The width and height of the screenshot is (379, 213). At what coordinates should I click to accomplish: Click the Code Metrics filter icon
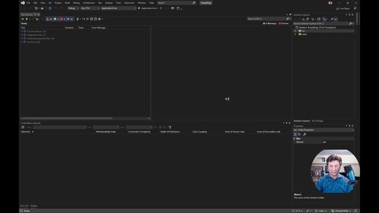click(x=23, y=127)
